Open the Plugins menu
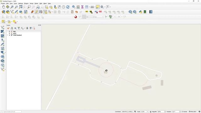The width and height of the screenshot is (201, 113). [x=26, y=3]
